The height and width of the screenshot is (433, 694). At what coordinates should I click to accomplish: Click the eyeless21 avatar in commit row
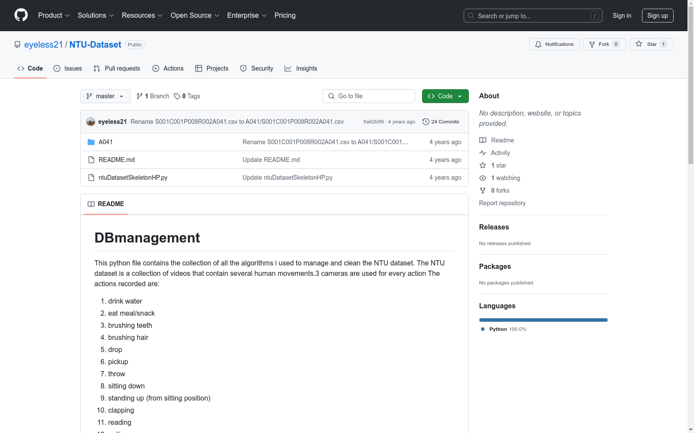point(91,122)
